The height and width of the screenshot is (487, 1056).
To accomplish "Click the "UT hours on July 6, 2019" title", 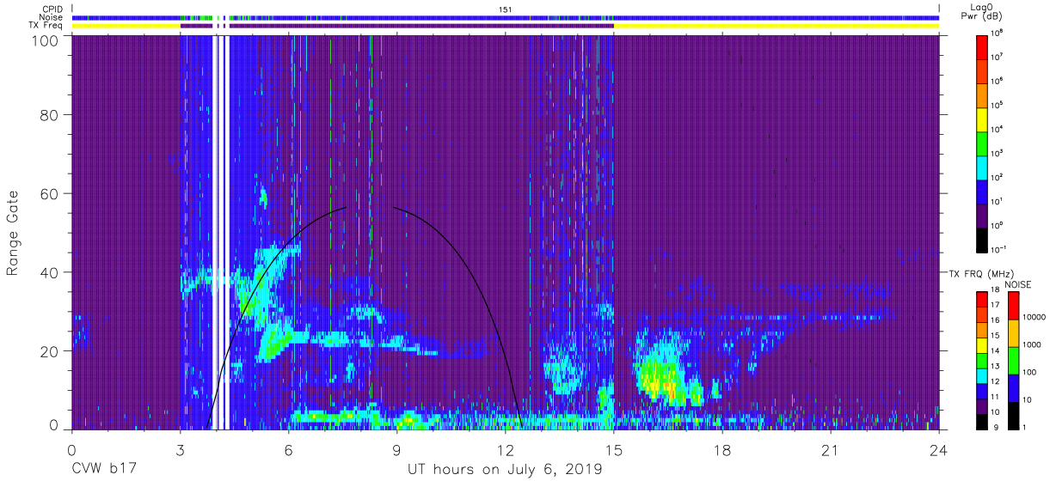I will (505, 469).
